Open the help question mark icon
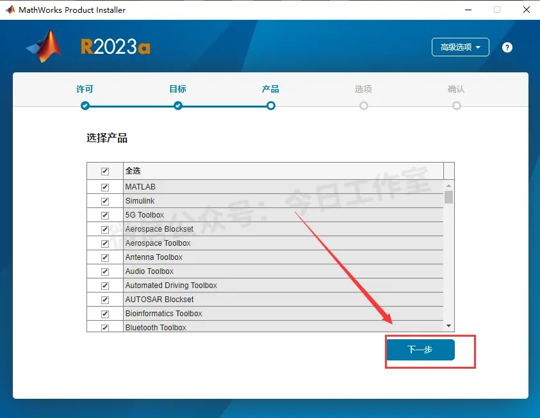The height and width of the screenshot is (418, 540). pos(507,47)
